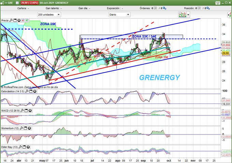
Task: Click the Exposición label
Action: click(x=113, y=8)
